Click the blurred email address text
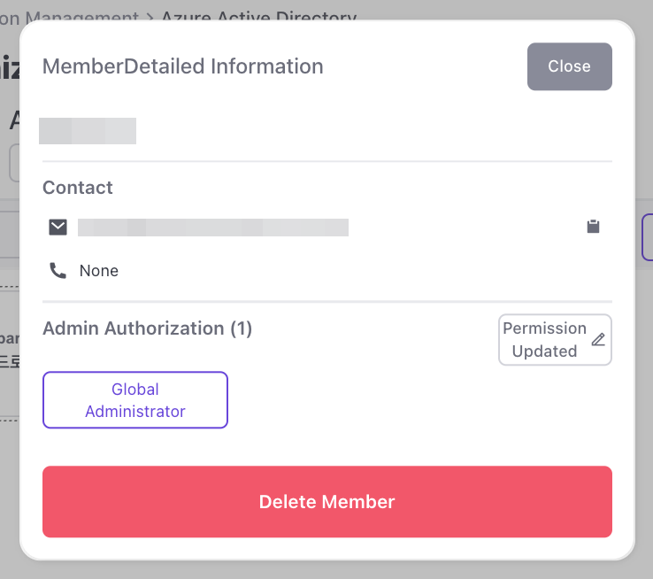The height and width of the screenshot is (579, 653). point(212,228)
